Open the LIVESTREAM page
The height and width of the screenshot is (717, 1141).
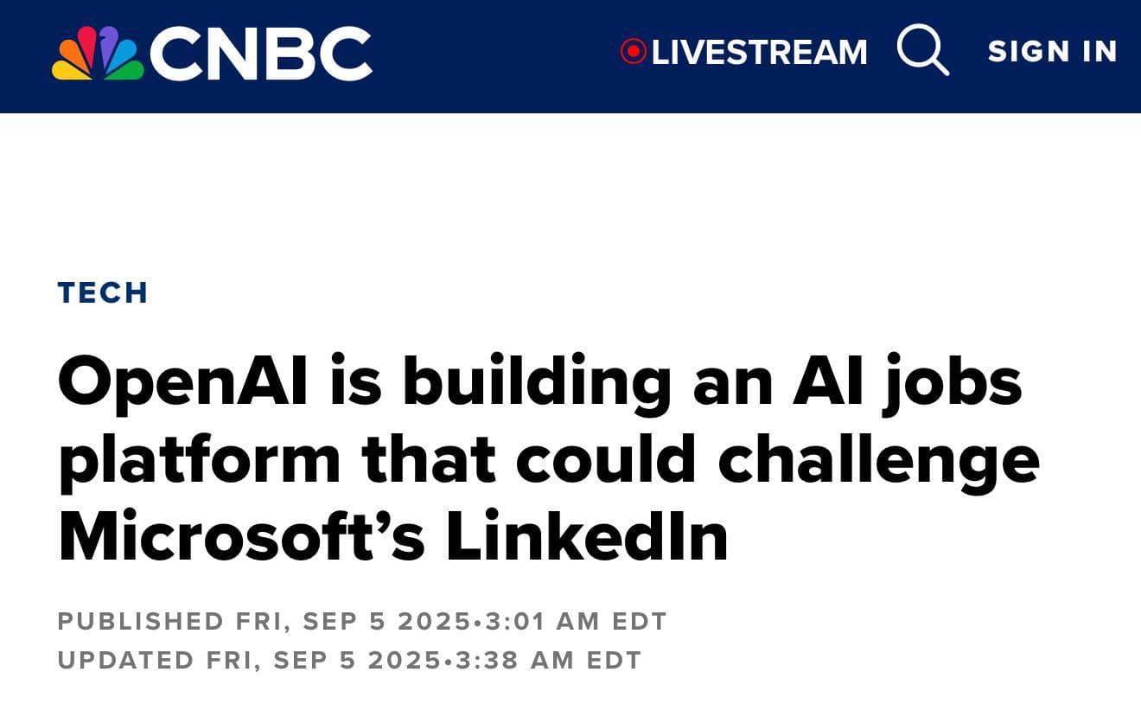click(761, 52)
